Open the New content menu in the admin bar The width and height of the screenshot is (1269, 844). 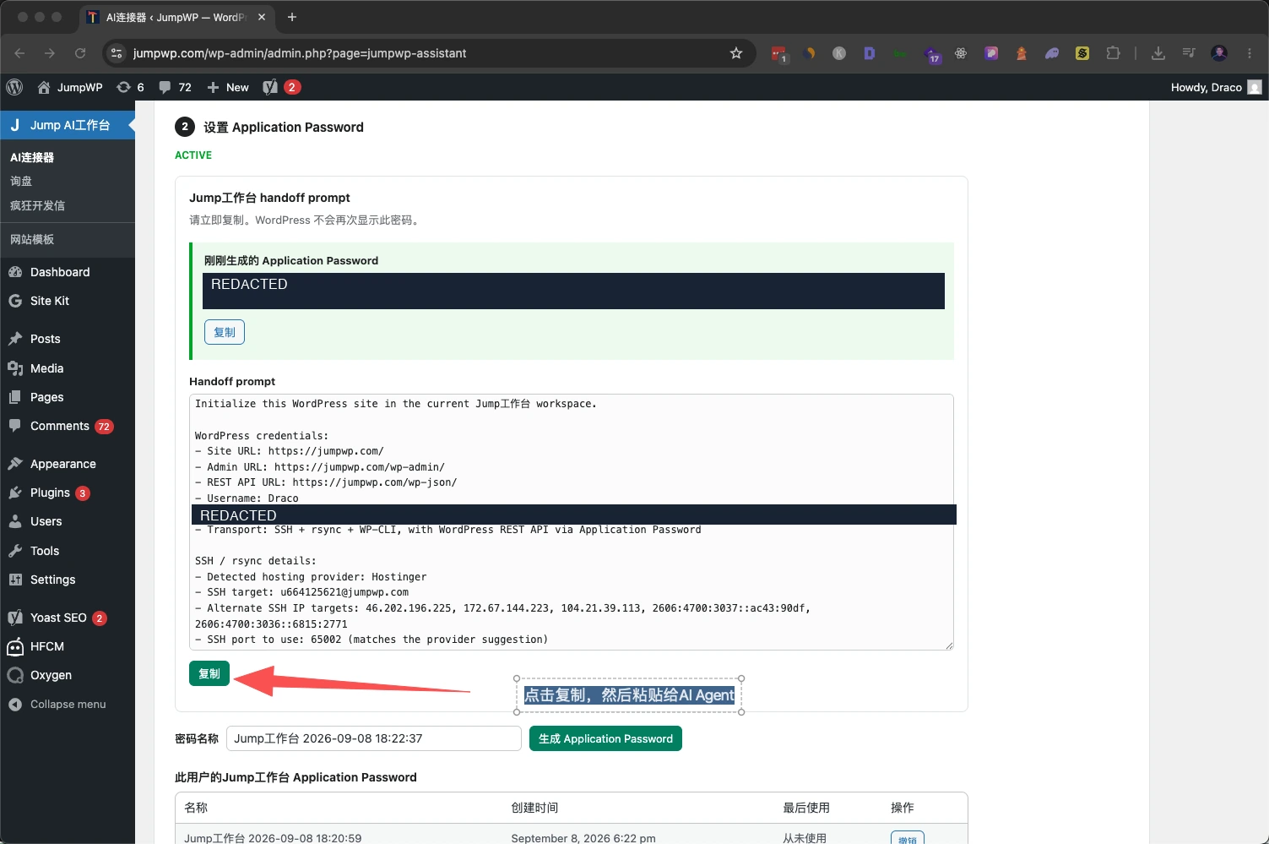[228, 87]
